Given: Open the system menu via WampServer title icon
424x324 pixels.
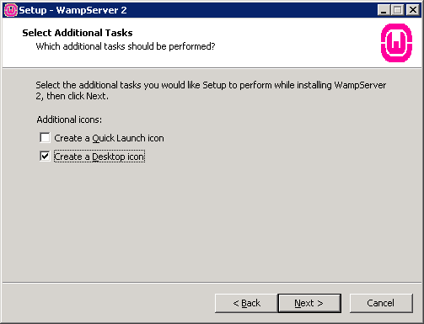Looking at the screenshot, I should [11, 10].
